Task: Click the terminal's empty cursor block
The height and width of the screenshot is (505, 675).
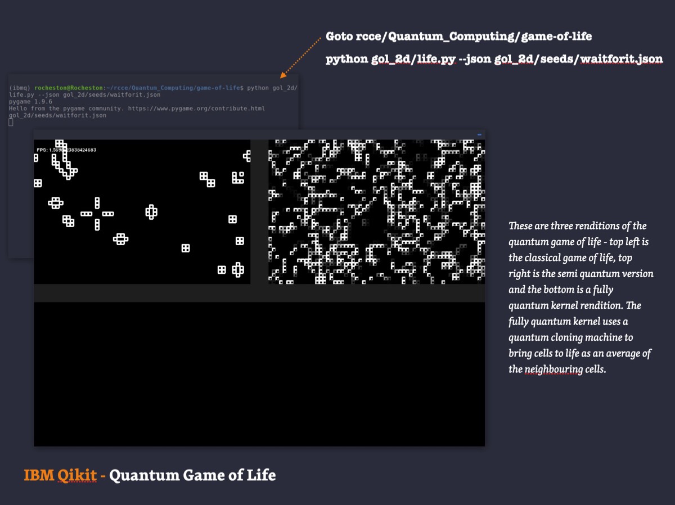Action: click(x=11, y=122)
